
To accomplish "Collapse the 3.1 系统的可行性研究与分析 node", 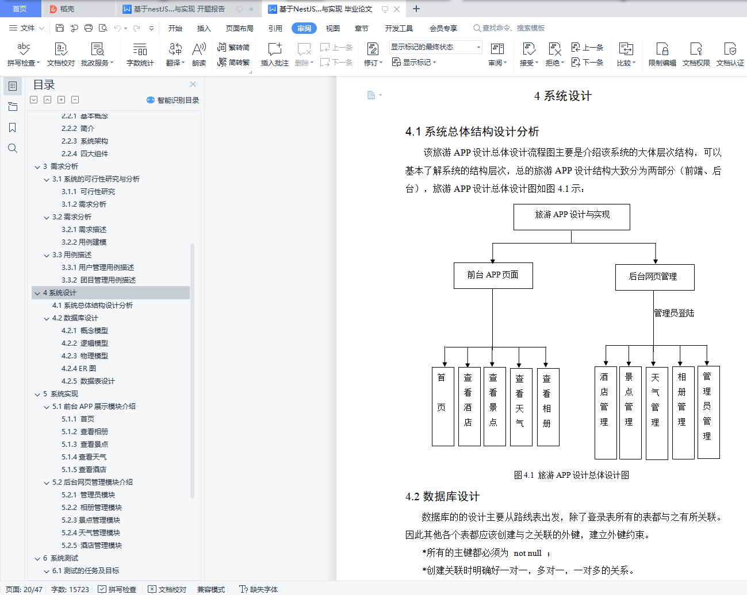I will pos(47,179).
